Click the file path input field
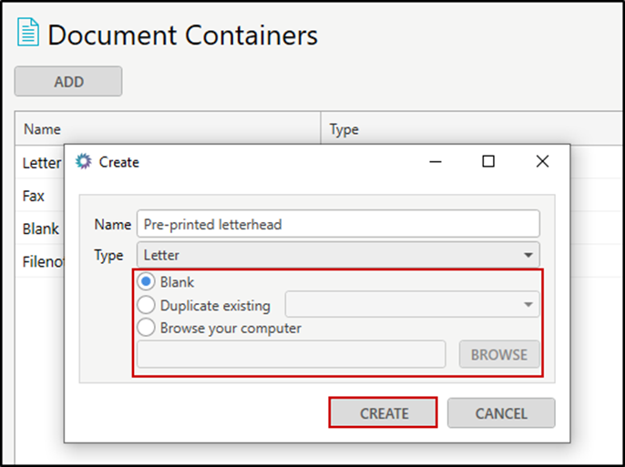This screenshot has width=625, height=467. tap(291, 354)
